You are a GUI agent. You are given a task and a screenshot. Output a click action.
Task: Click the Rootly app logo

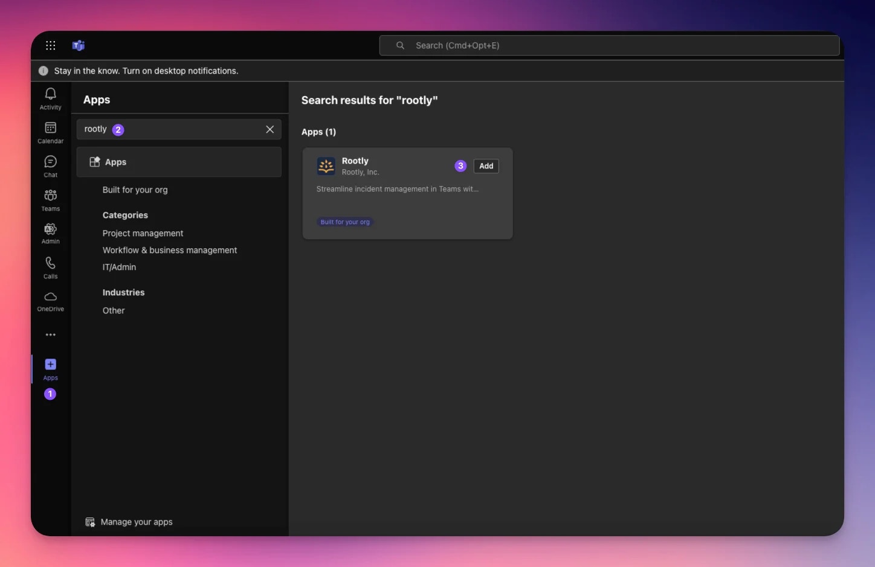tap(326, 166)
